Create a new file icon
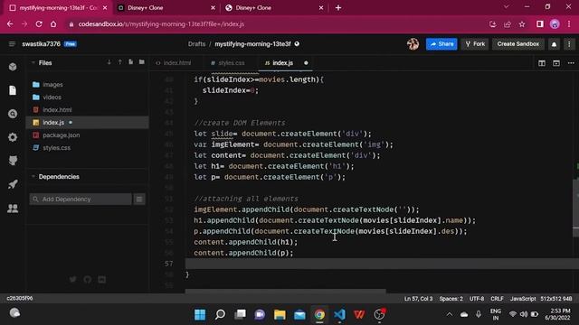The image size is (579, 325). click(130, 62)
